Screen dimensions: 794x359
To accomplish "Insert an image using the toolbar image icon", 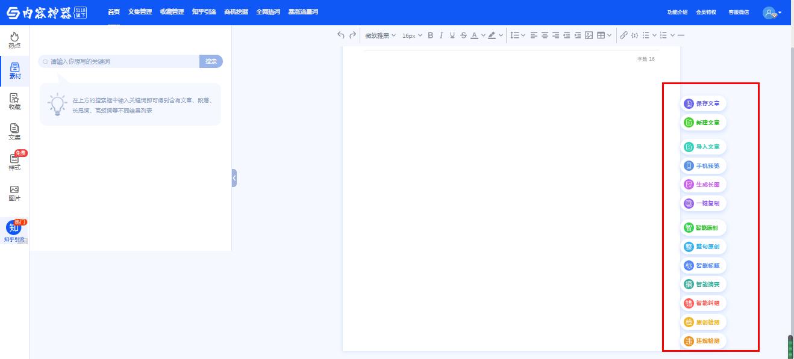I will [589, 35].
